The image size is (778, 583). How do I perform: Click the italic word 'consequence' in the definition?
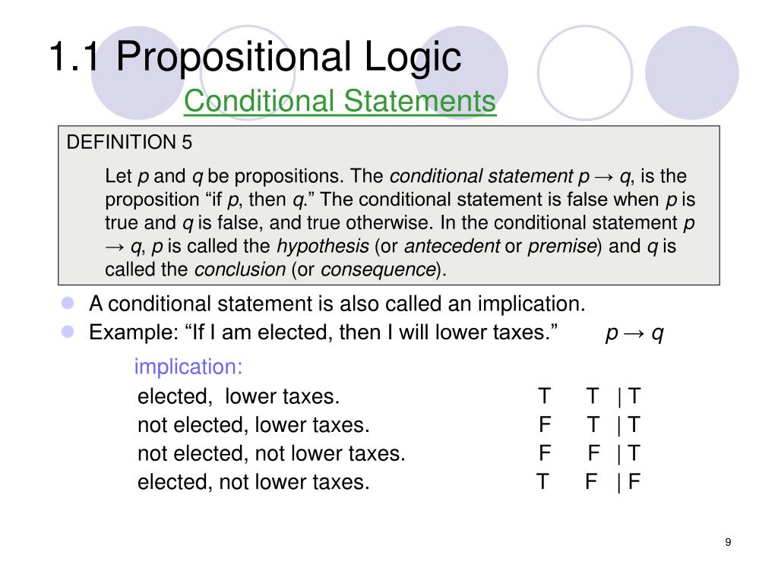click(378, 269)
